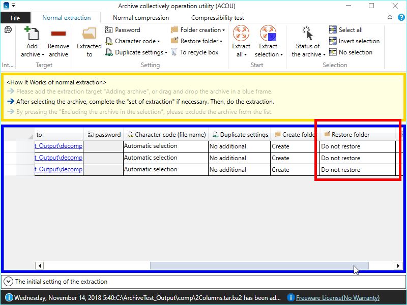This screenshot has width=407, height=305.
Task: Click the Add archive icon
Action: click(x=32, y=34)
